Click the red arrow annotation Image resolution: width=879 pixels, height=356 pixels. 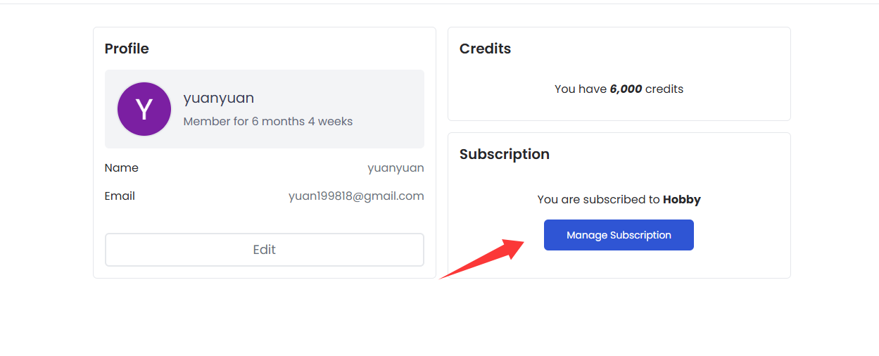[x=484, y=258]
